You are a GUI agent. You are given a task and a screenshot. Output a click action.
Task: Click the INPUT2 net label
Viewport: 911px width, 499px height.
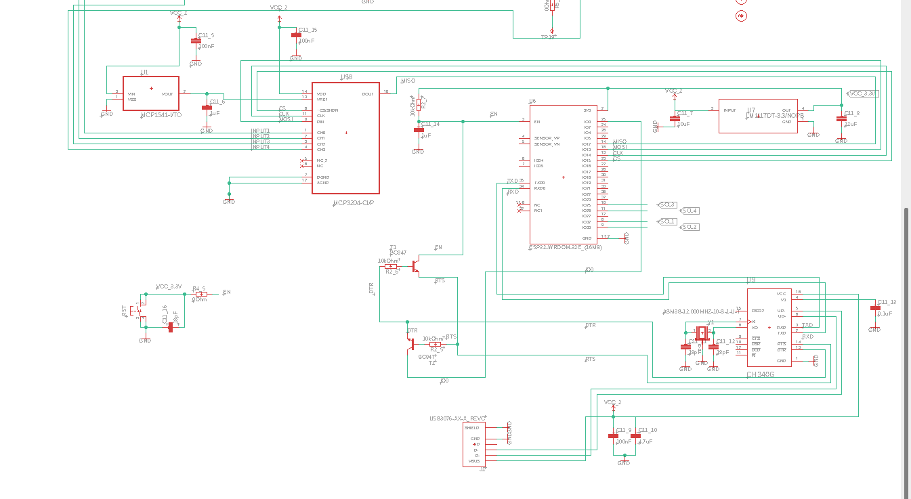tap(261, 136)
